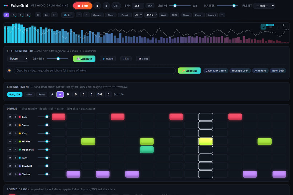293x195 pixels.
Task: Solo the Clap track
Action: click(x=16, y=133)
